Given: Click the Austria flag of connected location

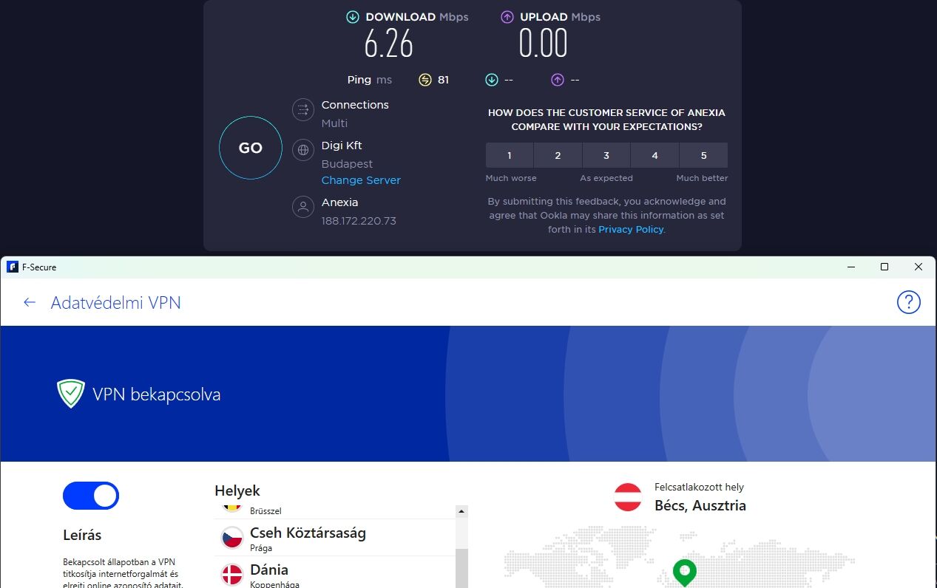Looking at the screenshot, I should [x=628, y=497].
